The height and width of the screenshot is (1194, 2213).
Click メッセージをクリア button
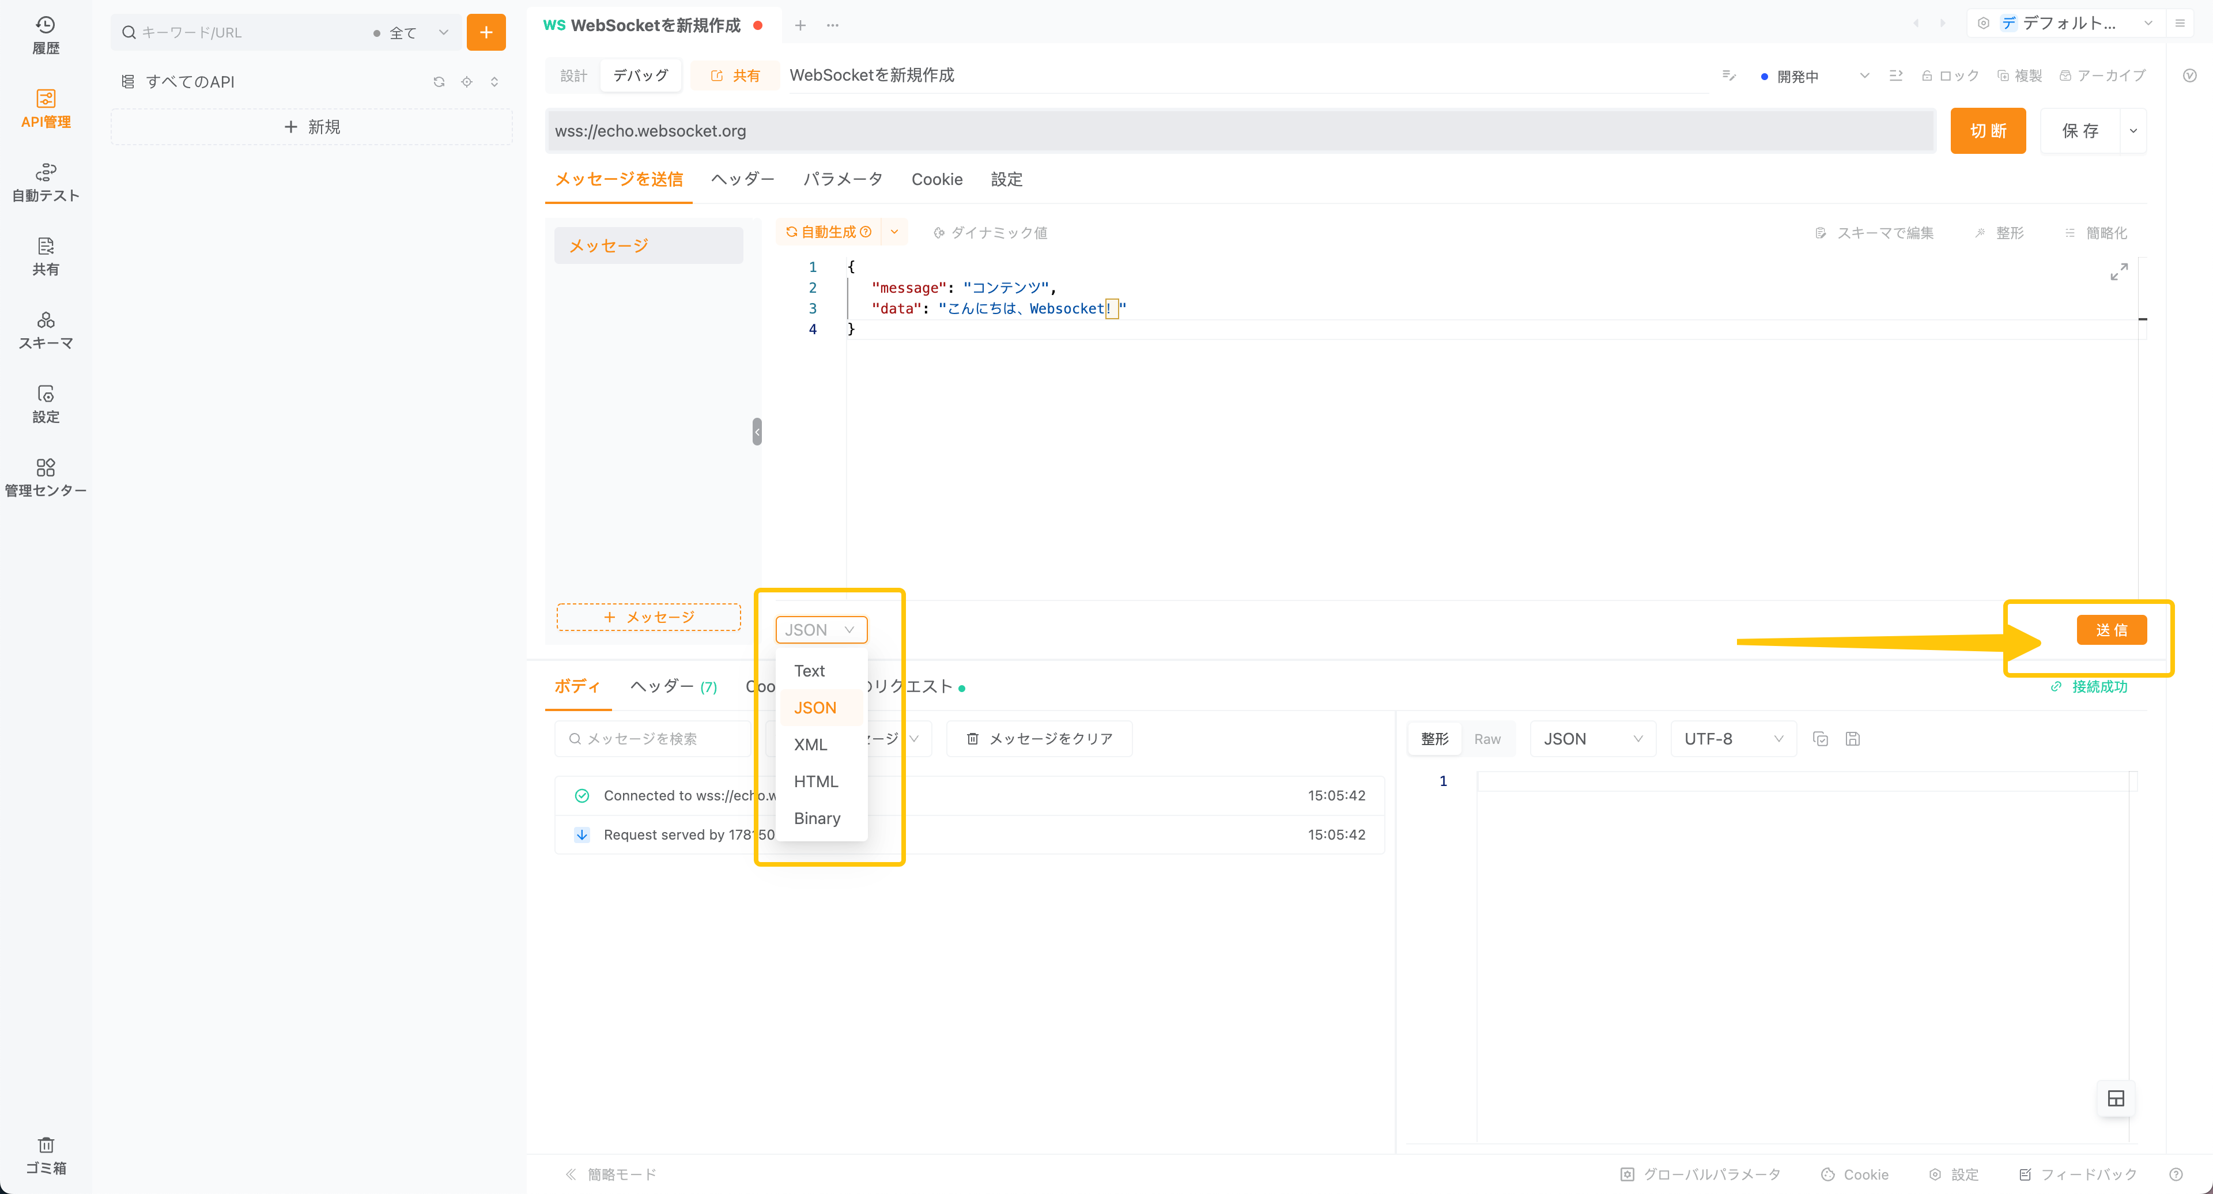[1040, 739]
